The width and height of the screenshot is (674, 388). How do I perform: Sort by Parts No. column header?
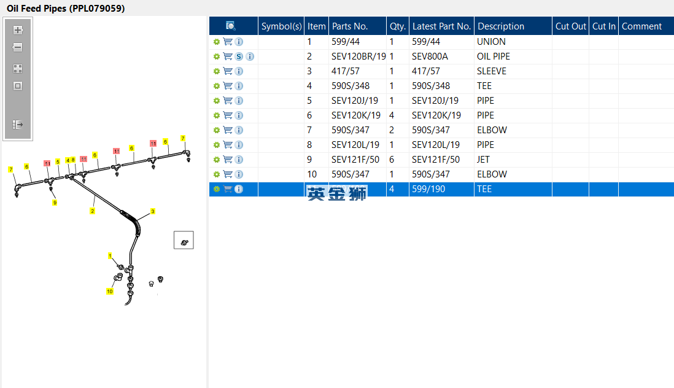[x=349, y=26]
